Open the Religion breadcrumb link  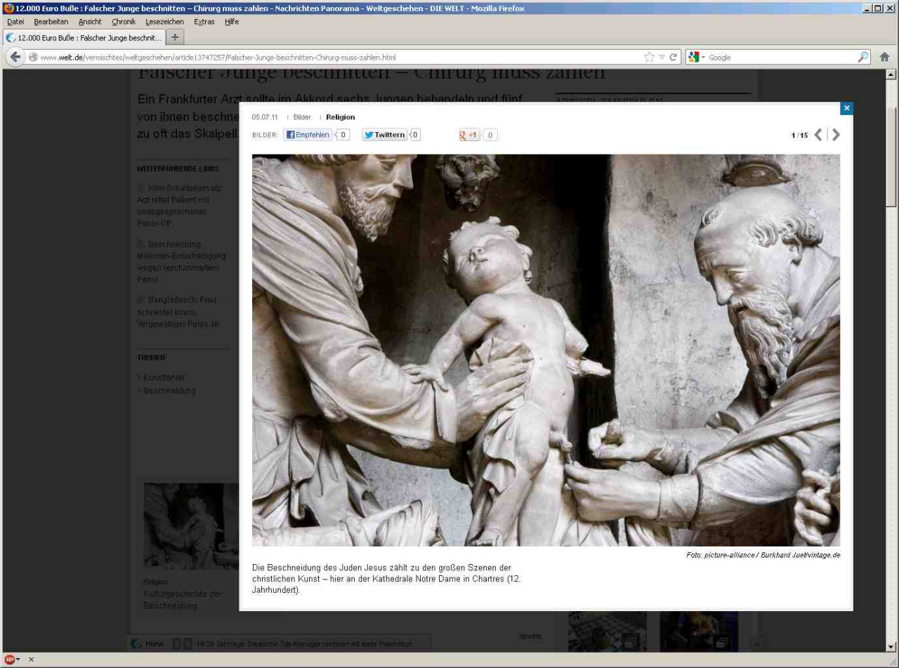point(341,117)
